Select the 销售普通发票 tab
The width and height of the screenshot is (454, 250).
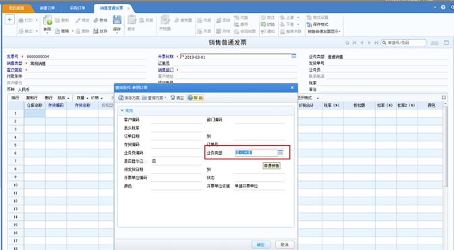(111, 8)
